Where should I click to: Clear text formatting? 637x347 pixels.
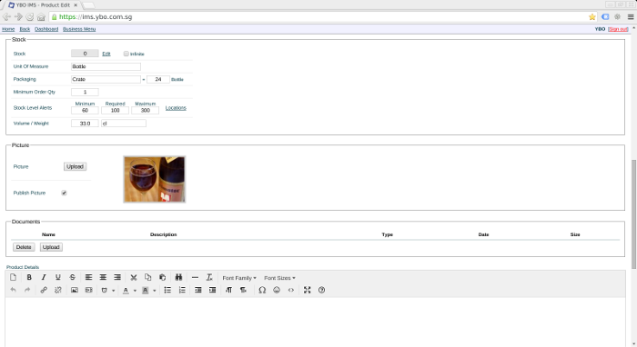[209, 277]
